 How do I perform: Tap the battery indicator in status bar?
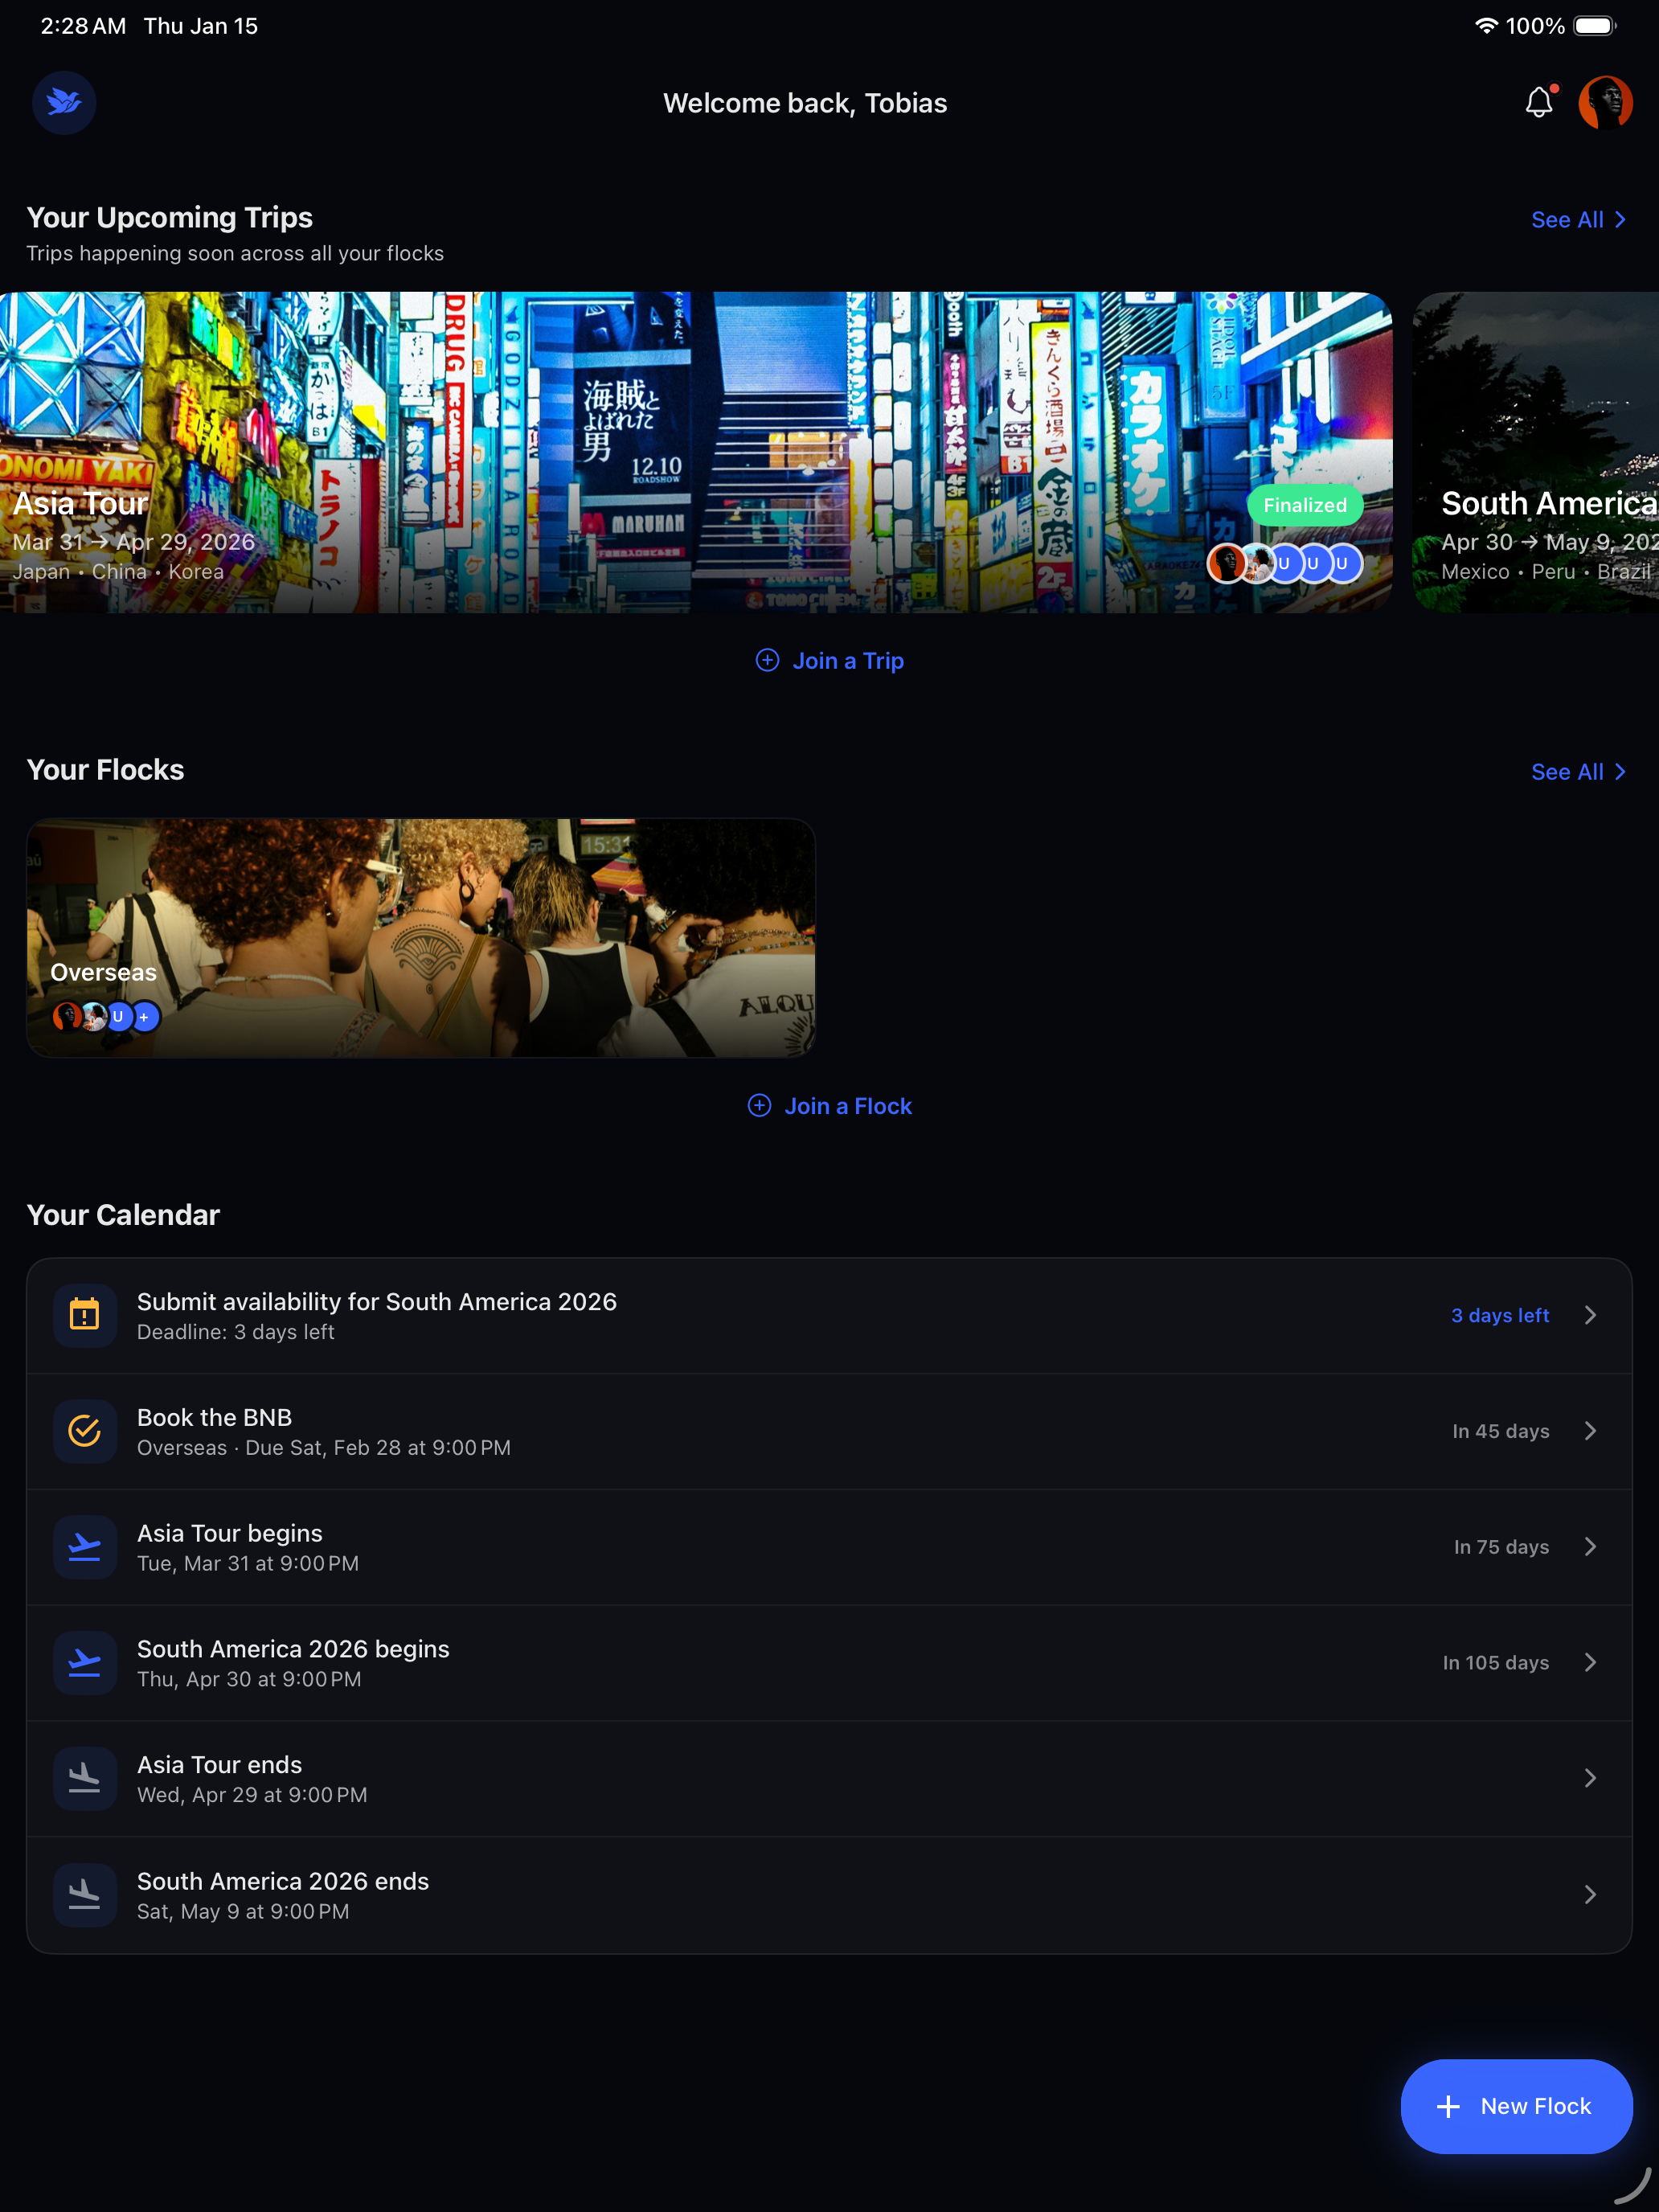[x=1595, y=26]
